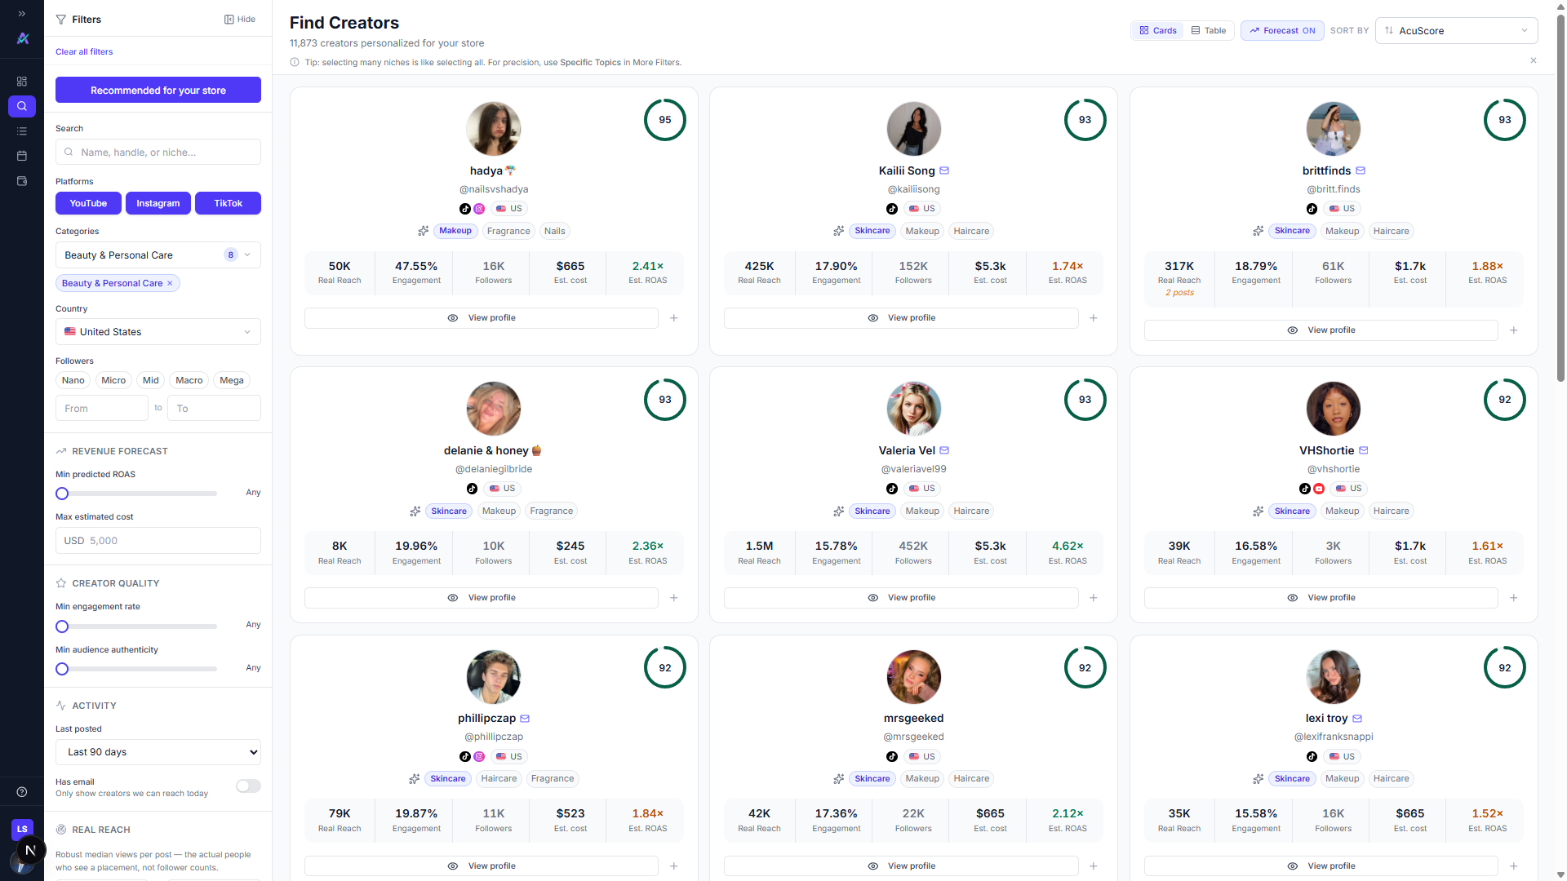Select the Mega followers tier
The image size is (1567, 881).
pos(232,380)
